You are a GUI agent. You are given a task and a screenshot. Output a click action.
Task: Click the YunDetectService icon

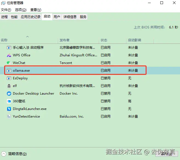tap(9, 117)
